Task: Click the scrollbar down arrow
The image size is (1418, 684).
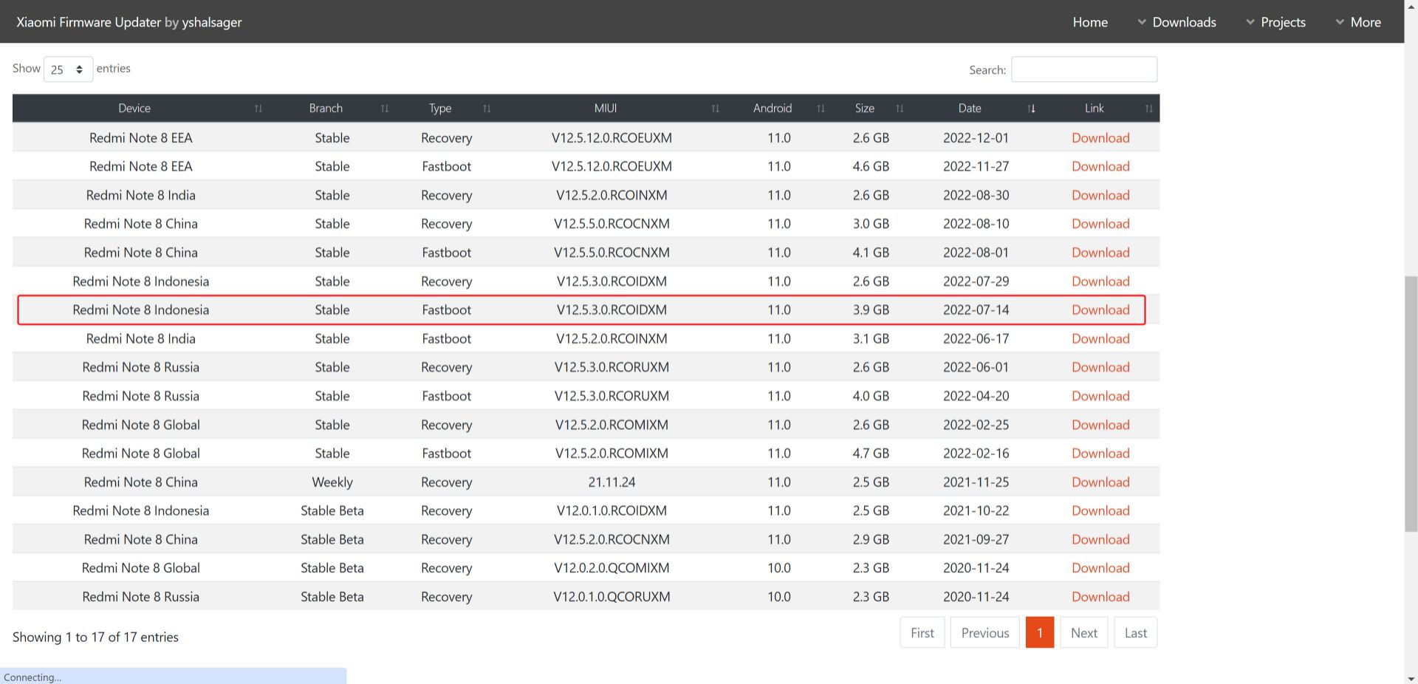Action: [x=1411, y=678]
